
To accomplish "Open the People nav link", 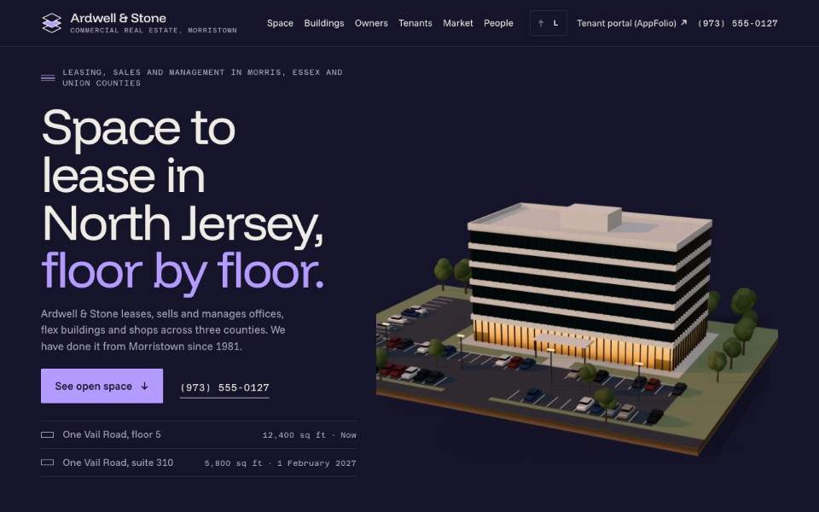I will 498,23.
